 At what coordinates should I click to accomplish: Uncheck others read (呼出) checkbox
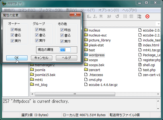coord(62,30)
